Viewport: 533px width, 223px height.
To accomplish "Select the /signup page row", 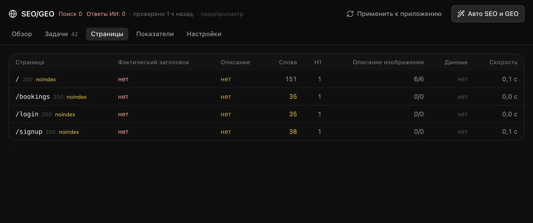I will click(x=266, y=132).
